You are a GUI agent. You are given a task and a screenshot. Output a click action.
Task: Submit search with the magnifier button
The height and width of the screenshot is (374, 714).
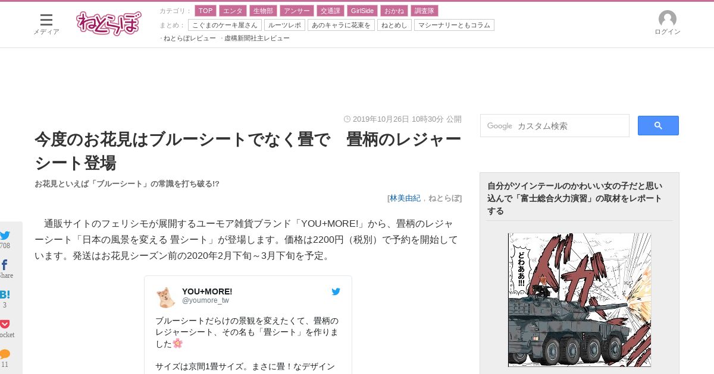(x=658, y=125)
